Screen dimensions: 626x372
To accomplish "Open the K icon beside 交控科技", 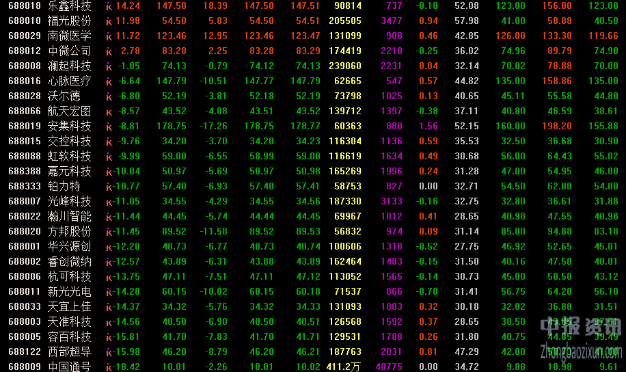I will click(x=109, y=142).
